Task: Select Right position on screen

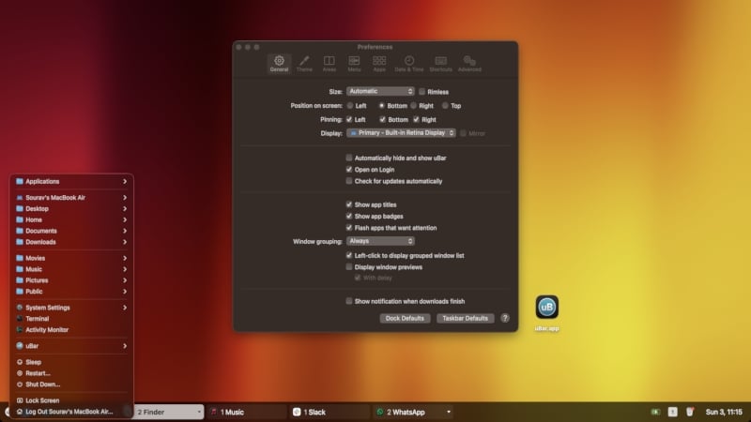Action: coord(413,105)
